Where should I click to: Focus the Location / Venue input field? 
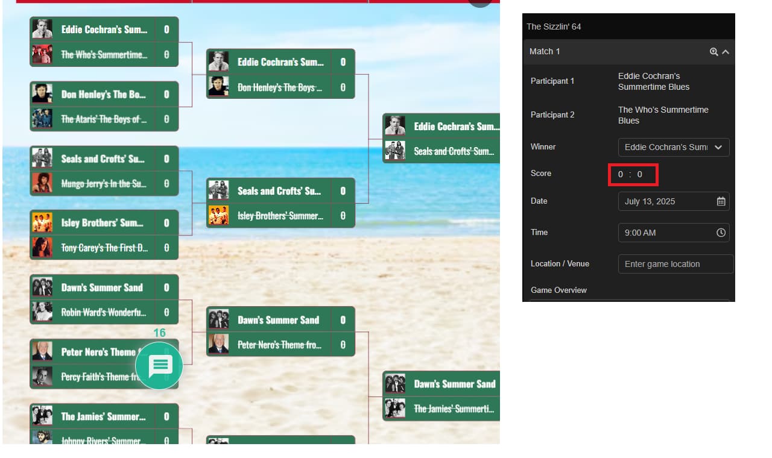675,264
